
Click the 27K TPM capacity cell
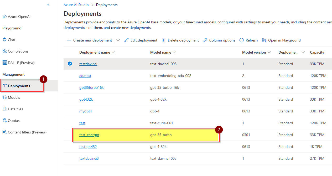click(317, 158)
